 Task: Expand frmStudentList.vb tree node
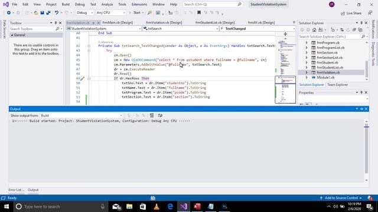(307, 68)
